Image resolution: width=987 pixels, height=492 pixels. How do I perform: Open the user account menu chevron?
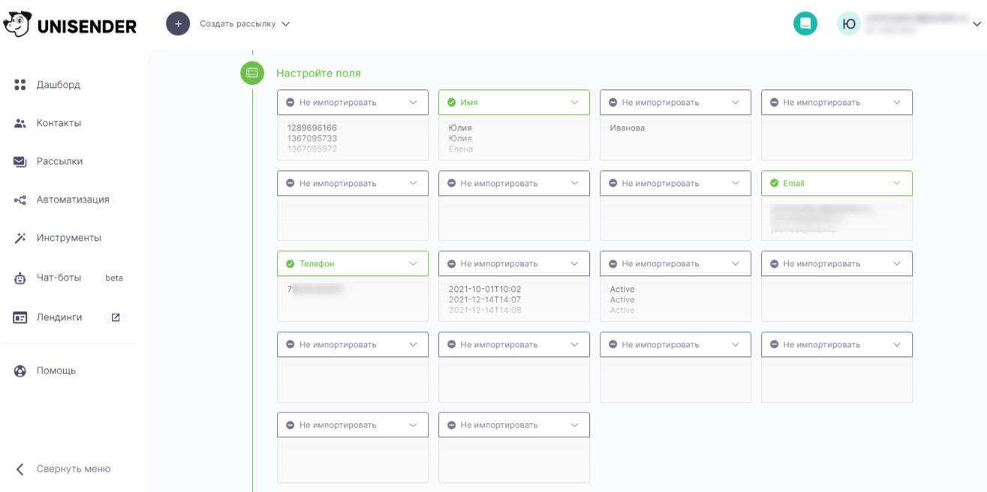(x=976, y=24)
